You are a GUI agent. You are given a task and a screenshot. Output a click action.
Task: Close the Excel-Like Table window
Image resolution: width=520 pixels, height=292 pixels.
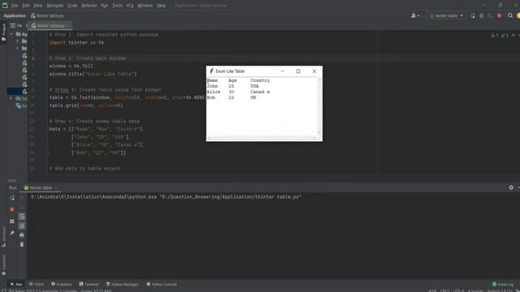314,71
